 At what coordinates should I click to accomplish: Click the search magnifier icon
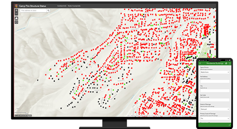coord(48,11)
